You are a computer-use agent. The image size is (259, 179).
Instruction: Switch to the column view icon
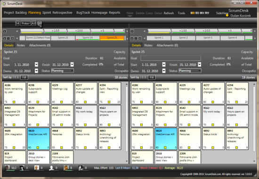[202, 13]
